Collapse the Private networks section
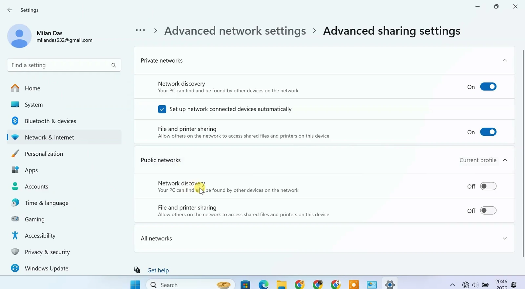 [x=505, y=61]
